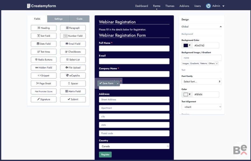Screen dimensions: 251x161
Task: Collapse the Global design section
Action: (x=221, y=27)
